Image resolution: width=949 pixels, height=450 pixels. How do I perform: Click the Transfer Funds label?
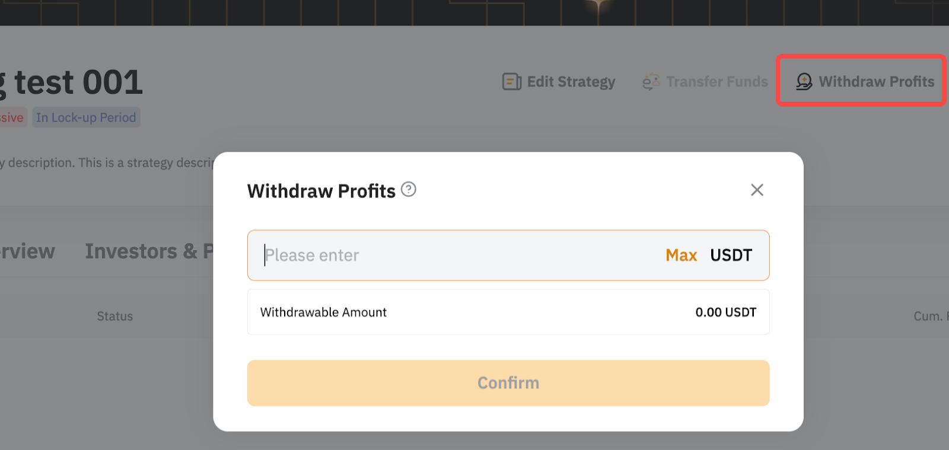(716, 82)
